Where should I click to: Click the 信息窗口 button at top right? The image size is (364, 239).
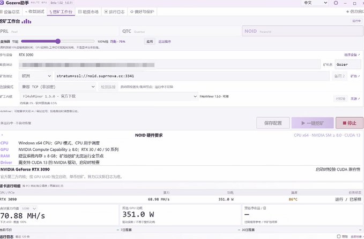(x=355, y=12)
